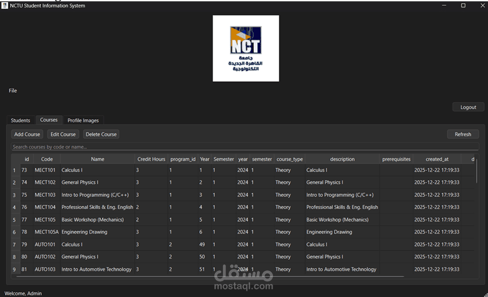Click the capitalized Semester column header
488x297 pixels.
click(224, 159)
